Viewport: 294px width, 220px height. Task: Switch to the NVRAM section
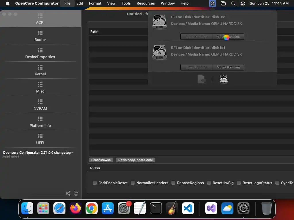[40, 105]
